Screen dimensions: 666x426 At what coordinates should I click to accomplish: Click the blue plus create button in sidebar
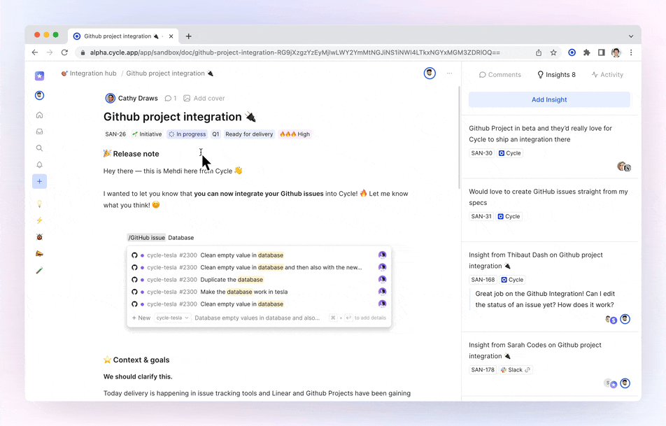[x=39, y=181]
